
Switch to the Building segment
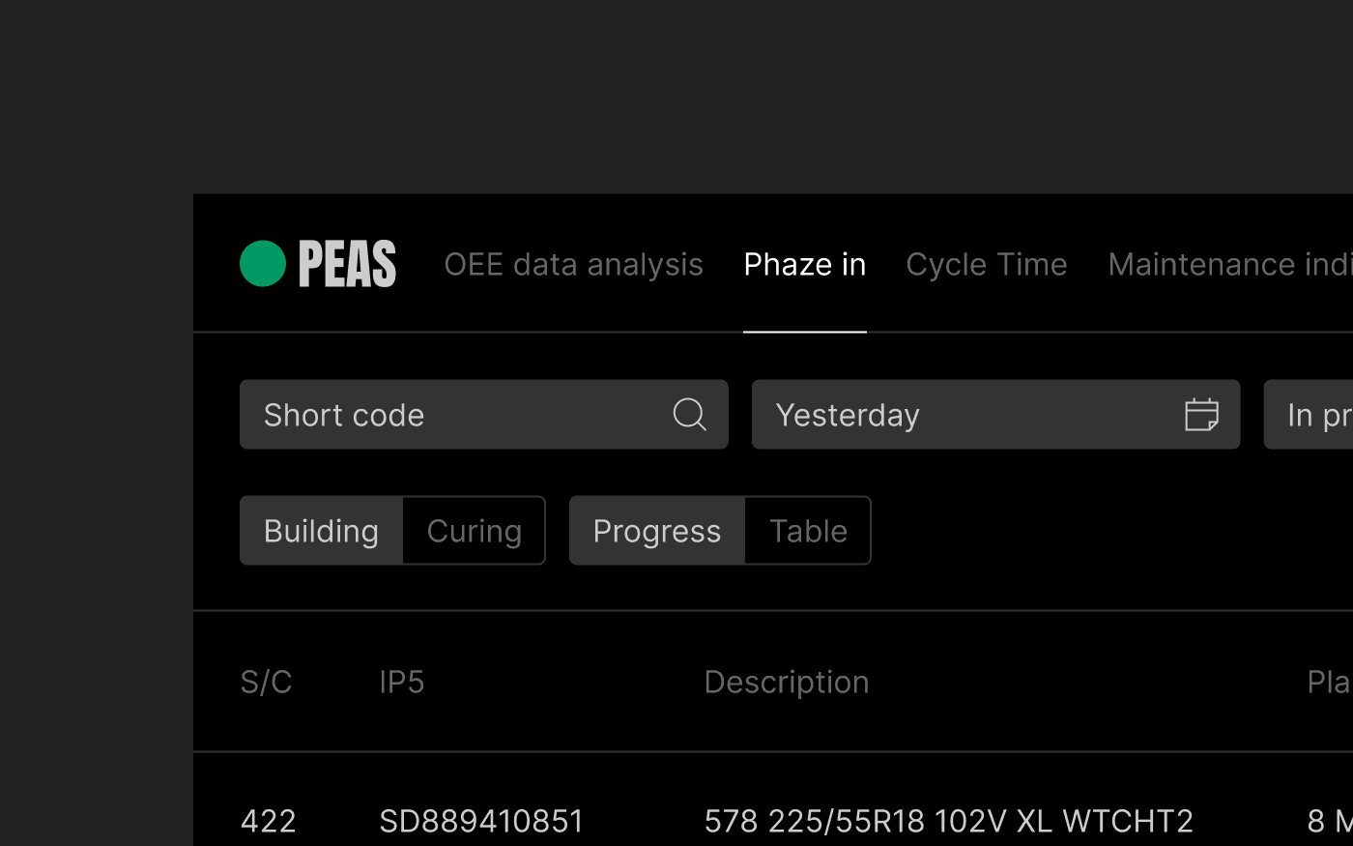tap(321, 531)
